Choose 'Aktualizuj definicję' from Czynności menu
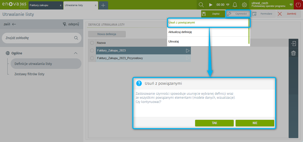 pos(180,32)
